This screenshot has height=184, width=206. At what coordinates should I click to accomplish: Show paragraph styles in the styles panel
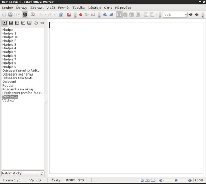coord(4,23)
